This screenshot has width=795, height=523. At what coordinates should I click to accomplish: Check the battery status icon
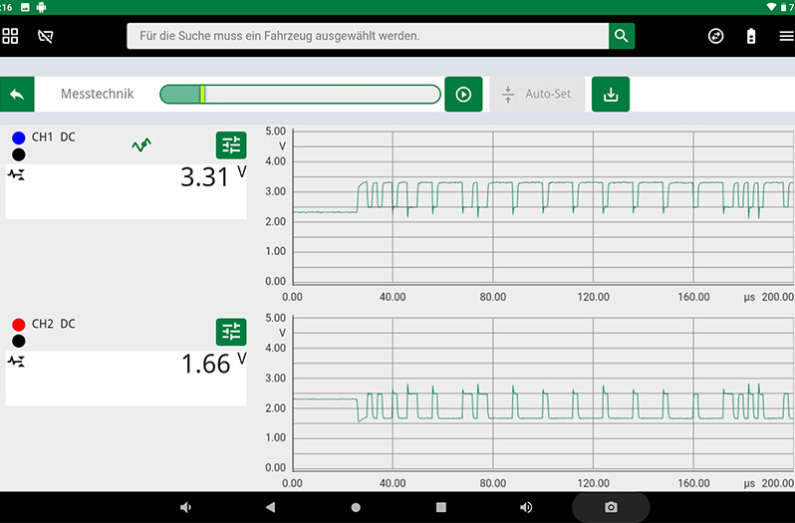tap(751, 36)
